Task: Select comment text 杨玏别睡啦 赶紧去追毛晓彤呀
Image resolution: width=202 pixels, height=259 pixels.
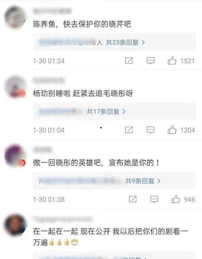Action: [x=83, y=93]
